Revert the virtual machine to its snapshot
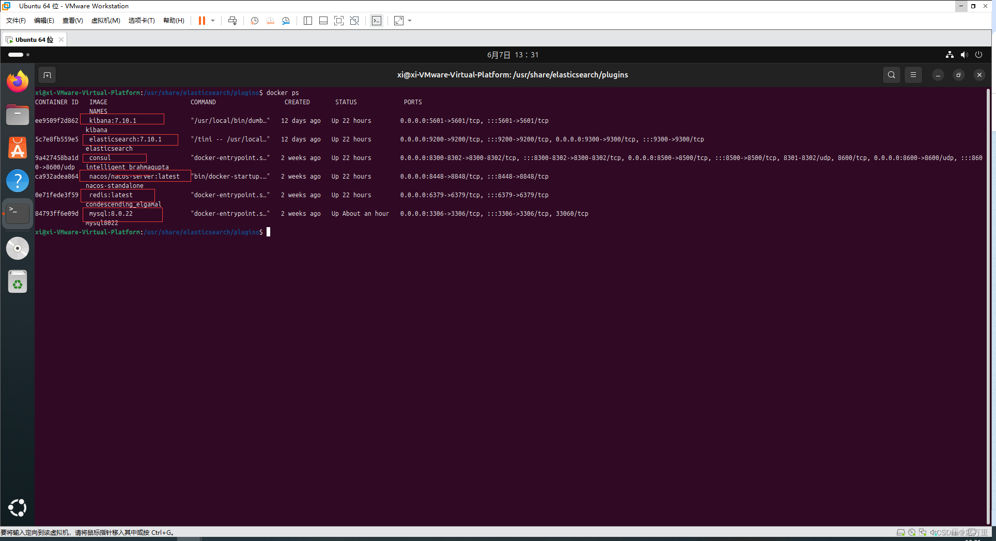This screenshot has height=541, width=996. [x=270, y=21]
